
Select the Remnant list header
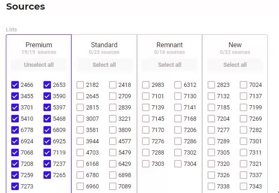coord(170,45)
